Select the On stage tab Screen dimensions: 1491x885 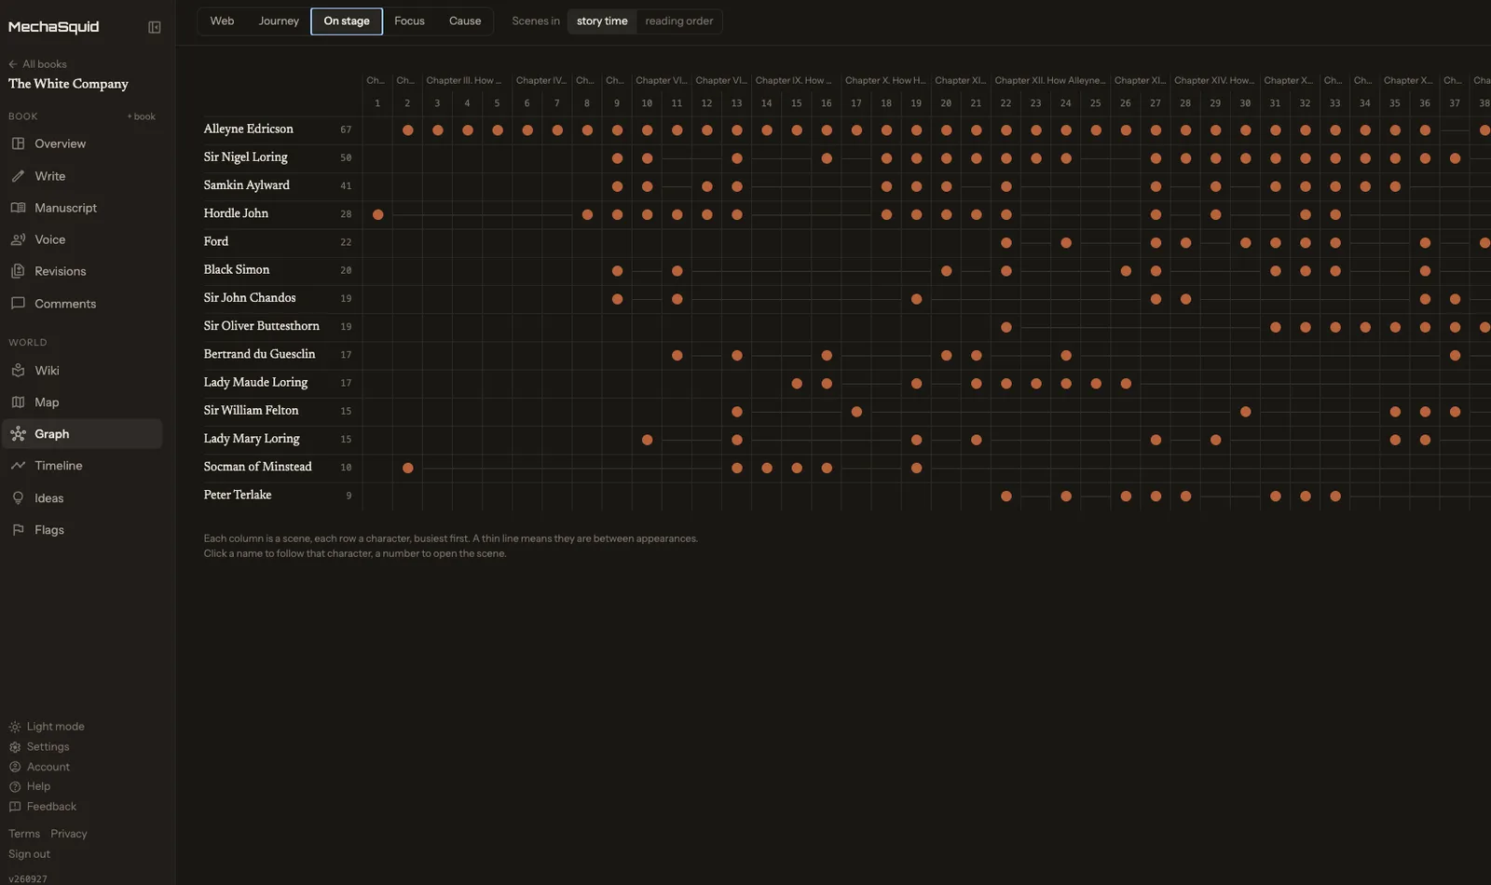[x=347, y=21]
